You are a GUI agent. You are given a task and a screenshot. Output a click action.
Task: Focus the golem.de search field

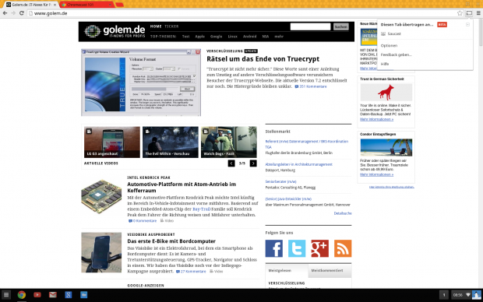[310, 26]
